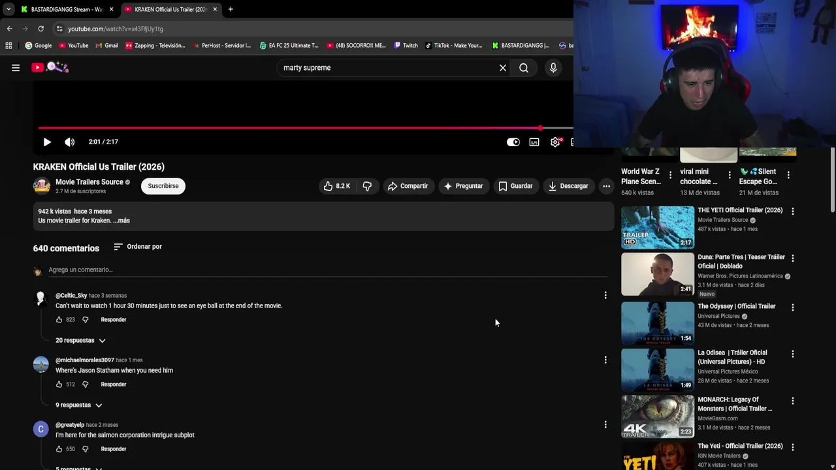Image resolution: width=836 pixels, height=470 pixels.
Task: Download video with Descargar
Action: click(568, 186)
